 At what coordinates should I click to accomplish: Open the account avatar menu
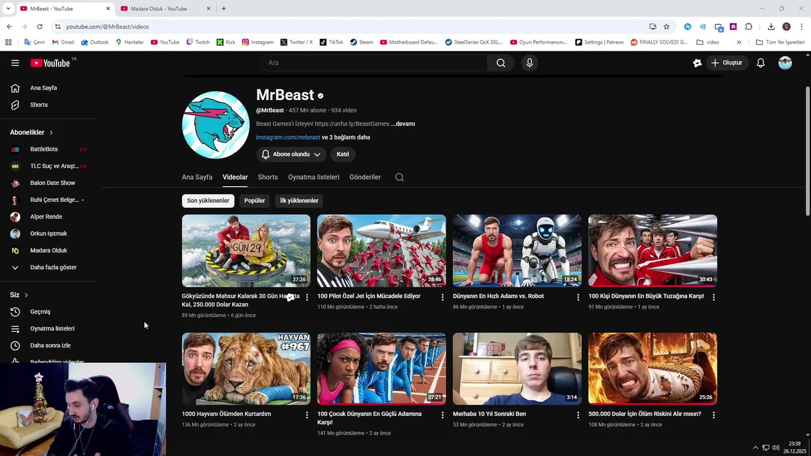(785, 63)
